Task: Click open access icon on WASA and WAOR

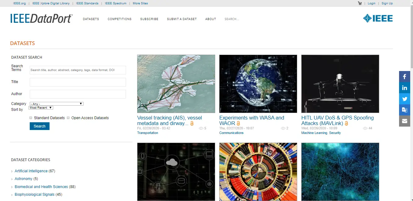Action: coord(238,124)
